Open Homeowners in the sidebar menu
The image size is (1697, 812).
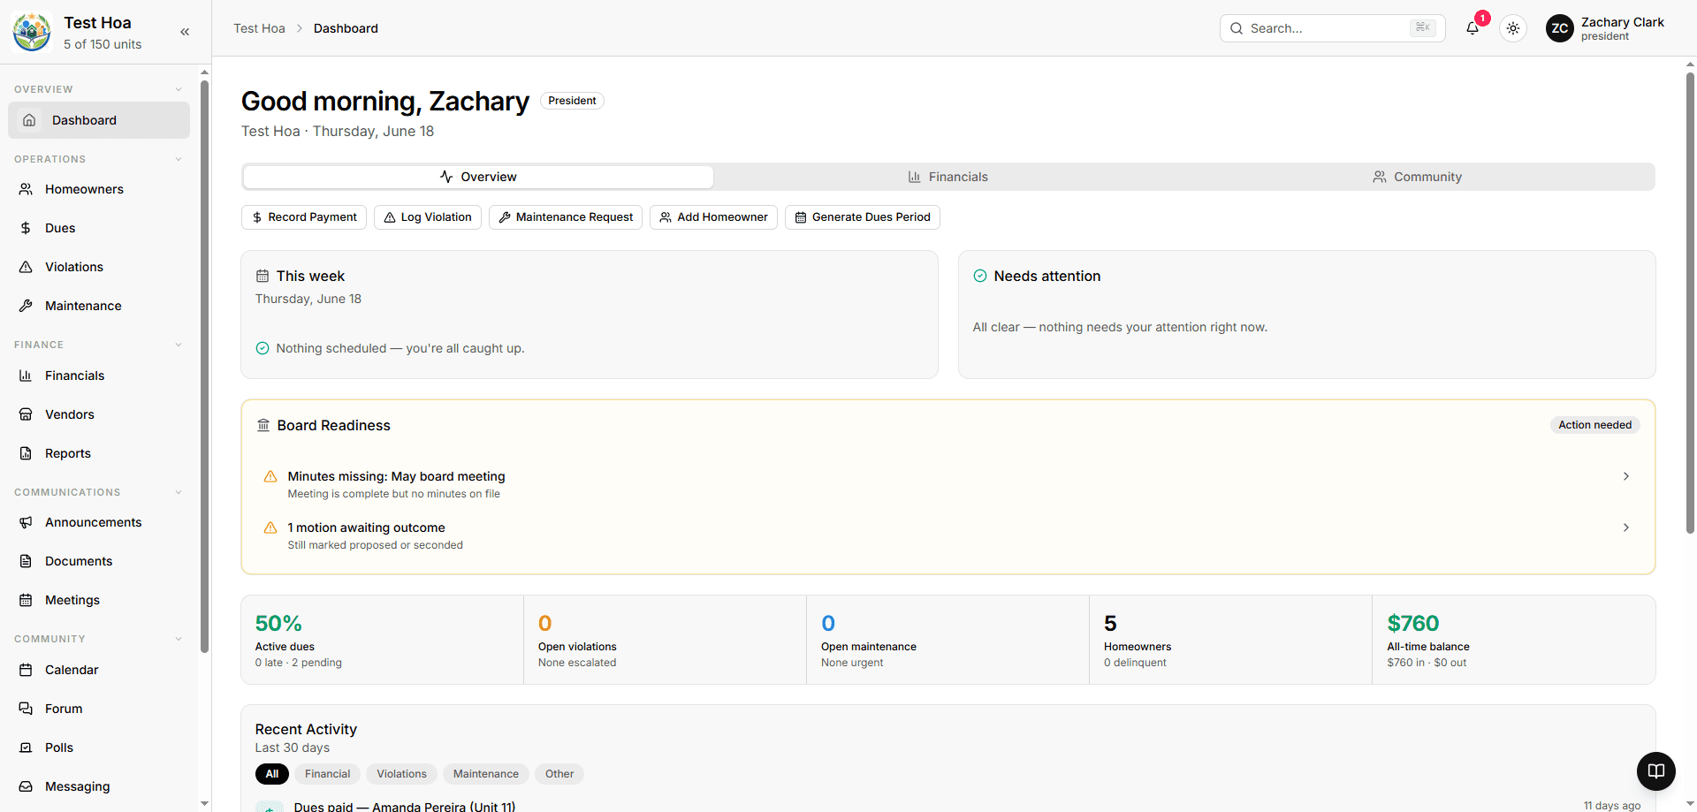(99, 189)
